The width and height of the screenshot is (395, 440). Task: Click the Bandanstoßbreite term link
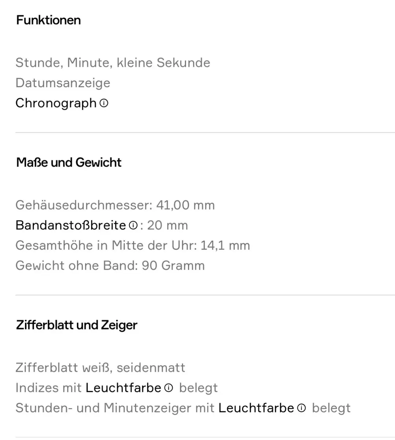[71, 225]
